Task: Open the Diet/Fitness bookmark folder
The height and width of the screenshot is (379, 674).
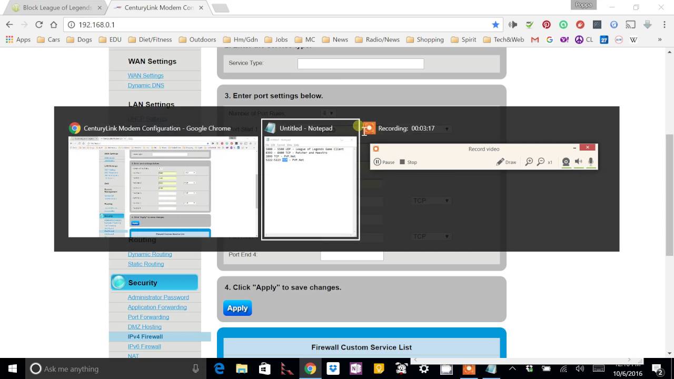Action: (150, 39)
